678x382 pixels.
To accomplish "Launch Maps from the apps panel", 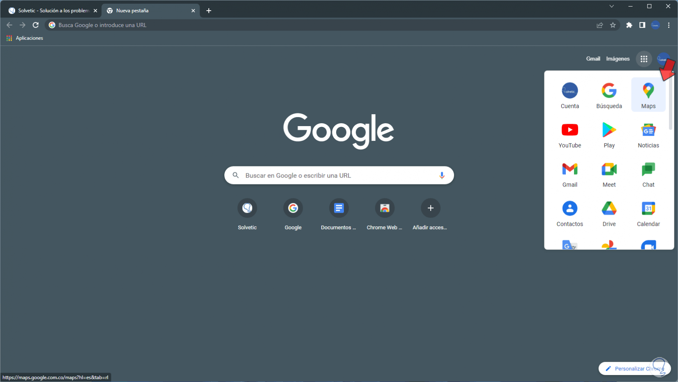I will (x=648, y=95).
